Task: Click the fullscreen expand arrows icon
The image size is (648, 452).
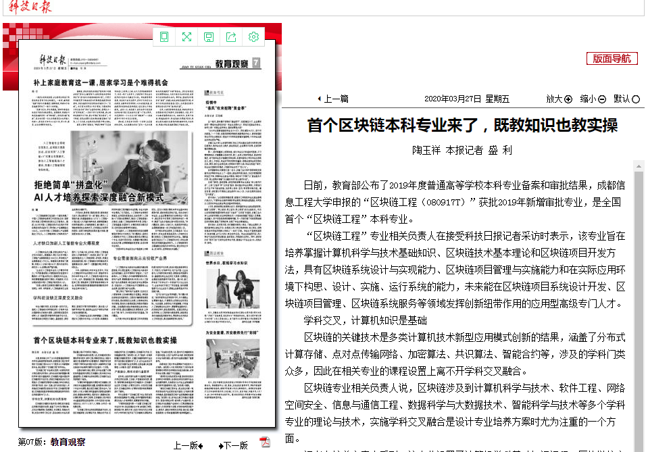Action: click(186, 36)
